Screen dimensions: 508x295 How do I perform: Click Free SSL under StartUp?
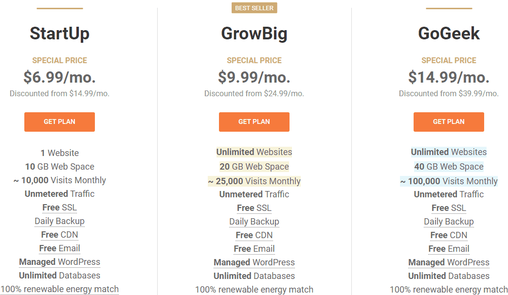pyautogui.click(x=59, y=208)
